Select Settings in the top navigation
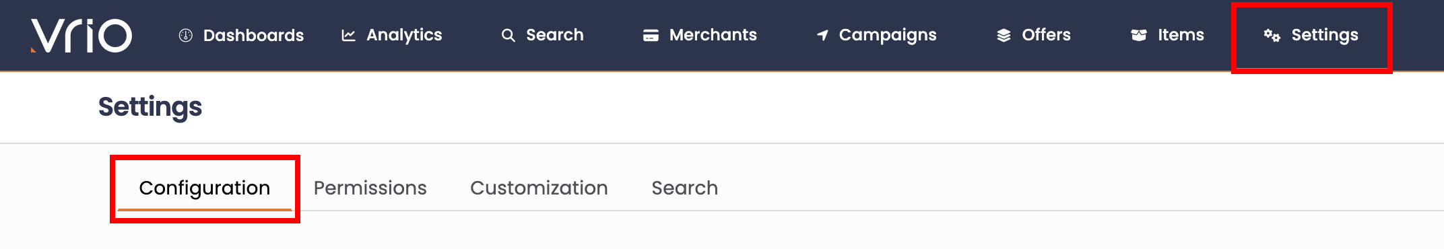Image resolution: width=1444 pixels, height=249 pixels. click(x=1325, y=35)
